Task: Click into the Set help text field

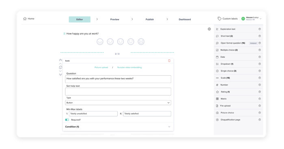Action: click(118, 92)
